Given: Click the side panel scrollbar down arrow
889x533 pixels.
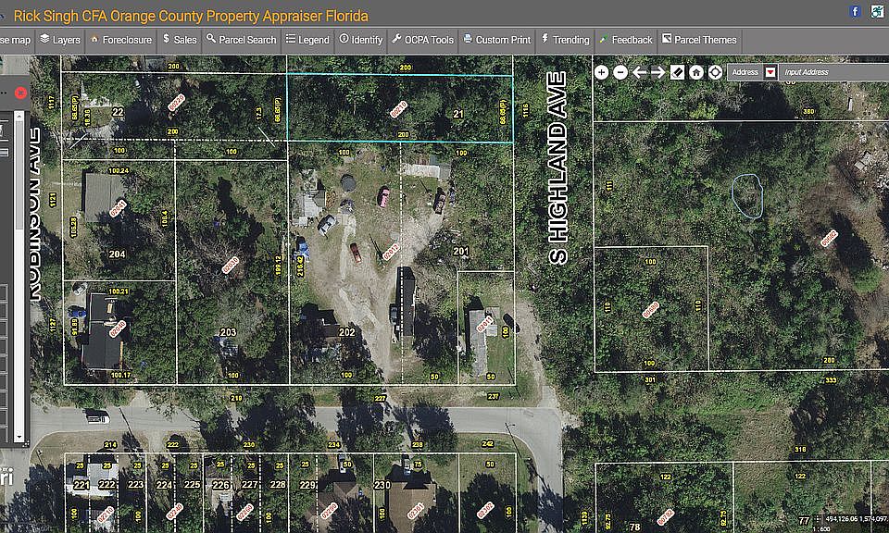Looking at the screenshot, I should [x=19, y=438].
